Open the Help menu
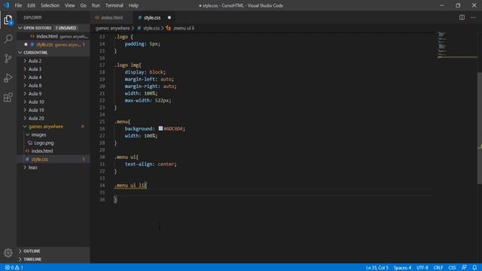 tap(133, 5)
